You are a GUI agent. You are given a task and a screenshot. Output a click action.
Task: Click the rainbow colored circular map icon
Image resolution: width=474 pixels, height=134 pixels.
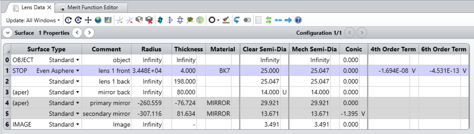coord(200,20)
